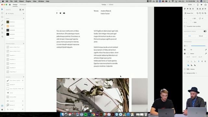Click the boolean Add operation icon
Screen dimensions: 208x117
click(197, 13)
